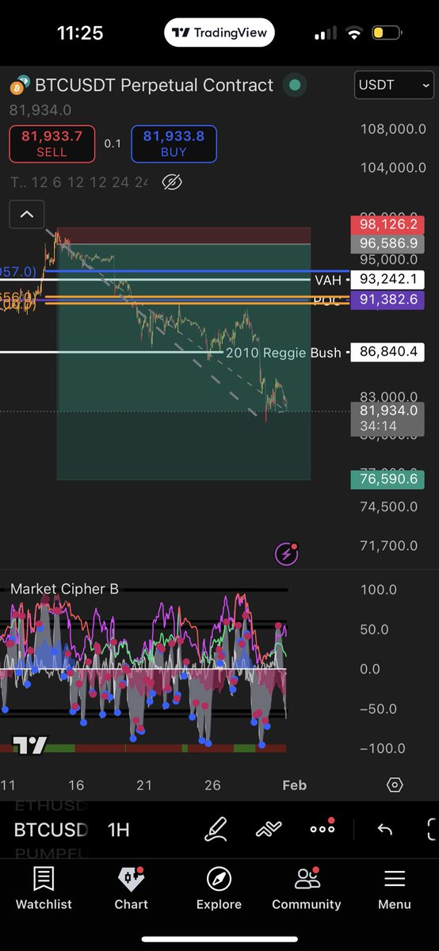Select the Market Cipher B indicator title

pyautogui.click(x=64, y=589)
